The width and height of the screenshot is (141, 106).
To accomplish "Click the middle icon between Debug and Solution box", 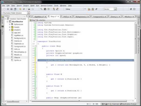I will click(93, 9).
